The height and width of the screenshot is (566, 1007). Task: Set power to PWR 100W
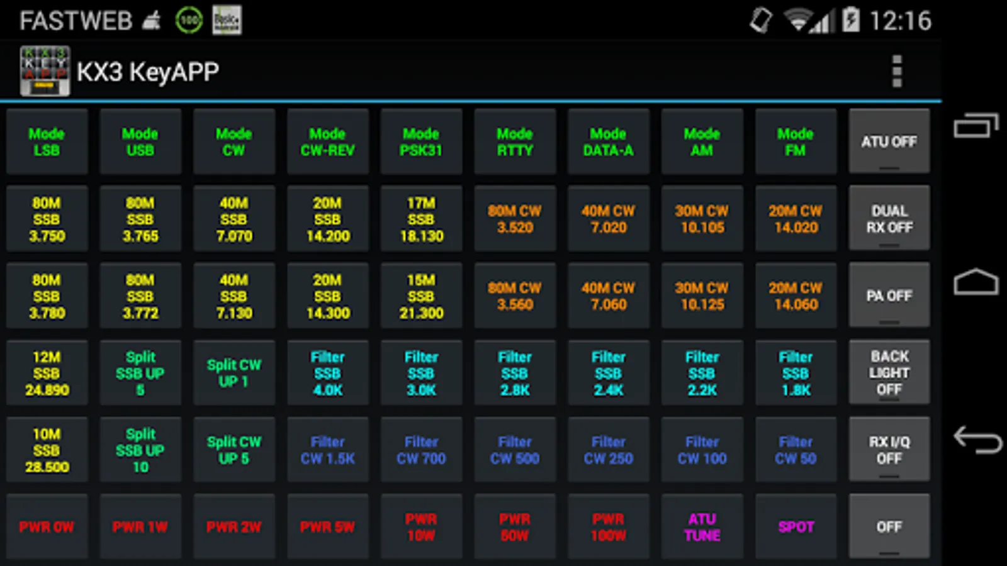609,526
